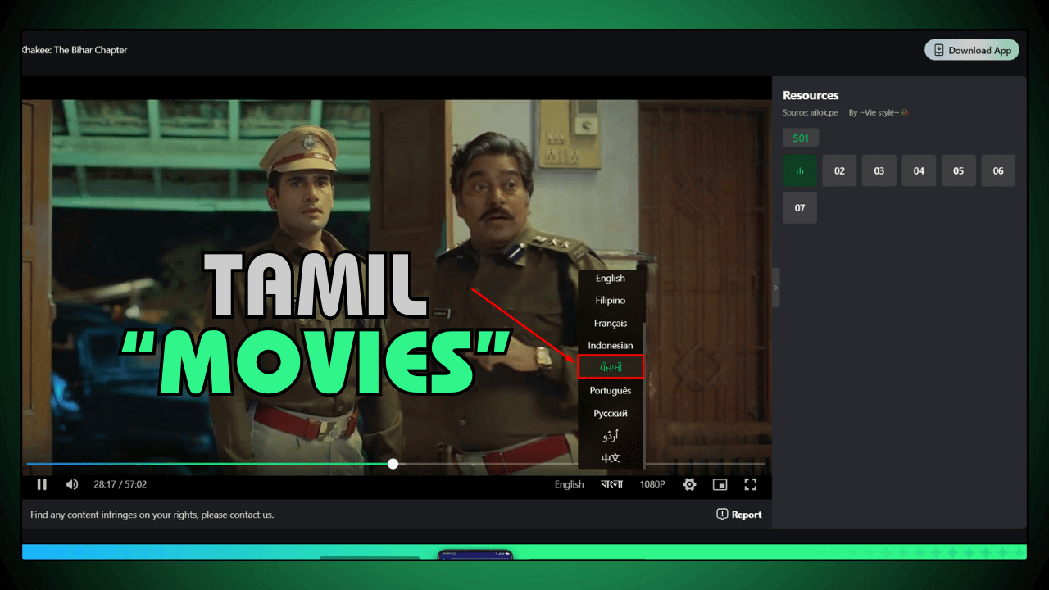
Task: Open the player settings gear
Action: point(689,484)
